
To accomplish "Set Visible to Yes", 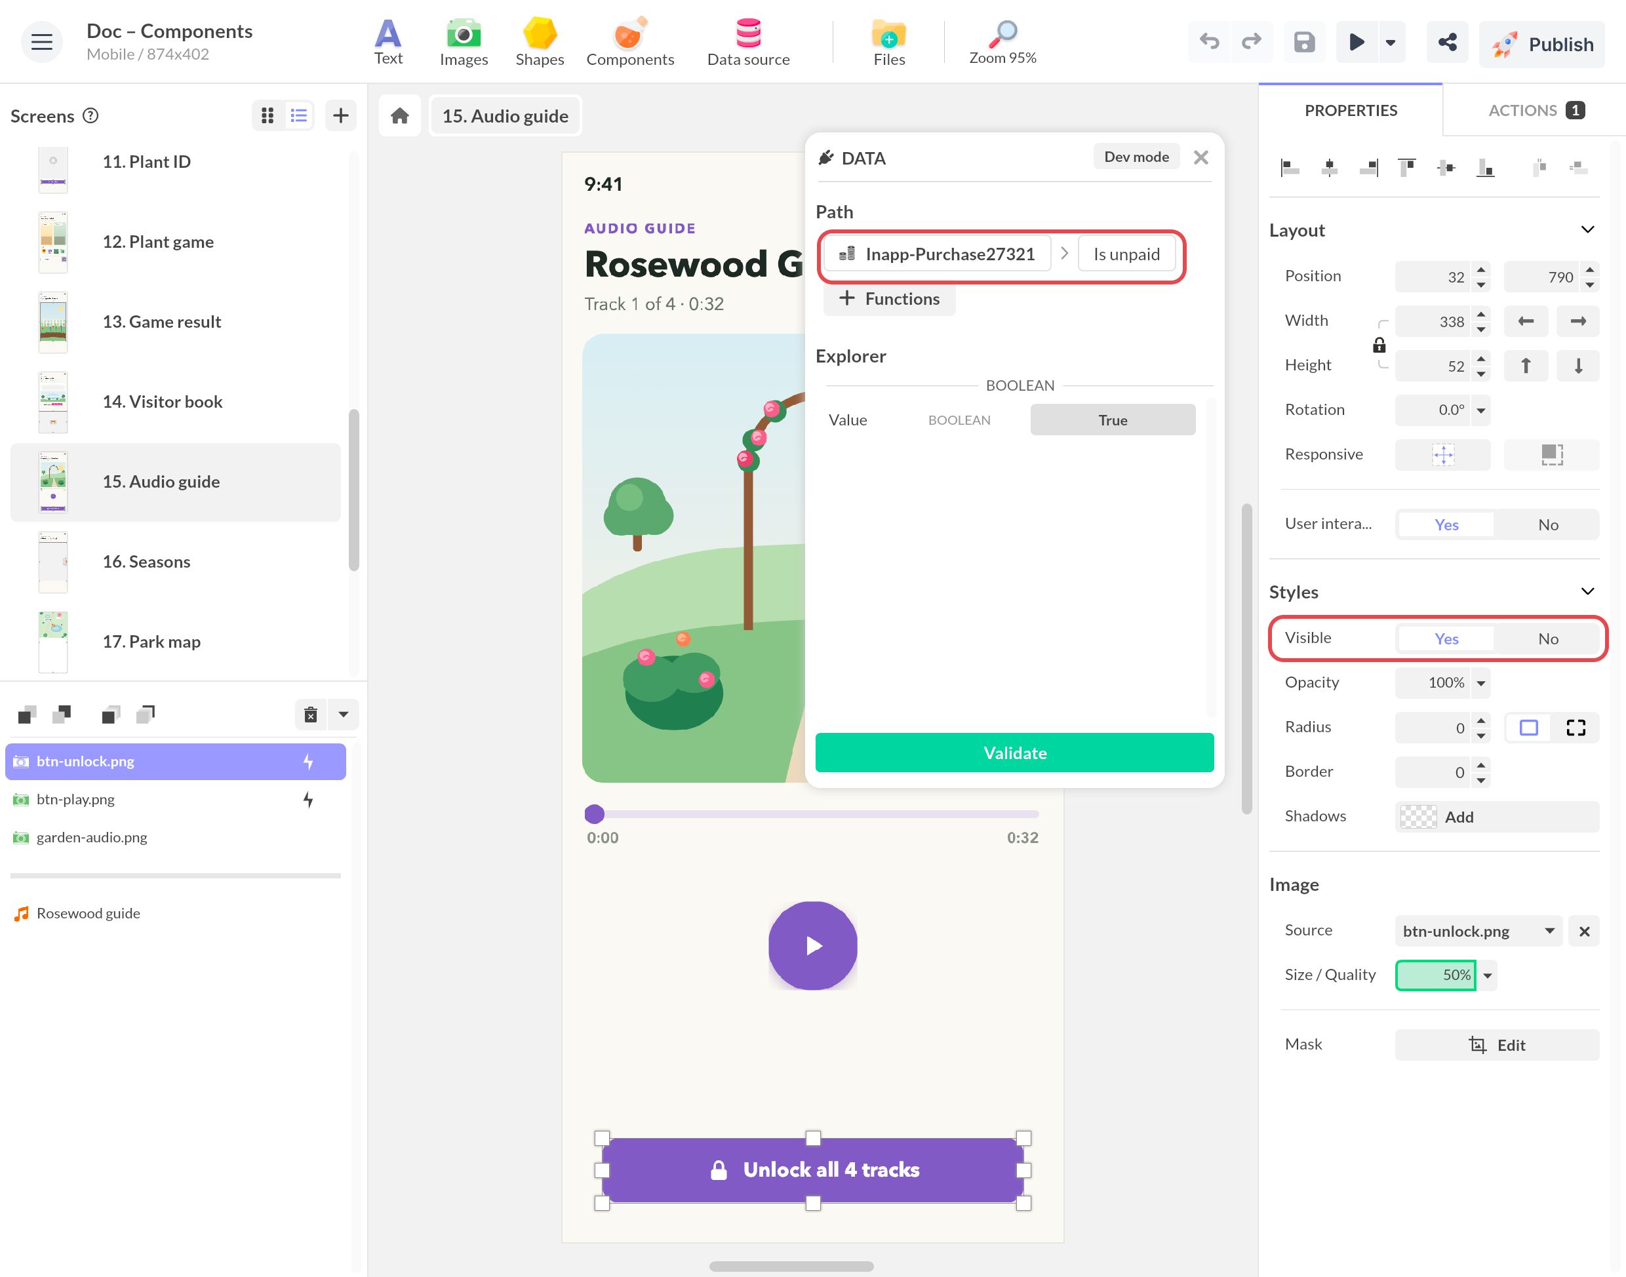I will click(1446, 638).
